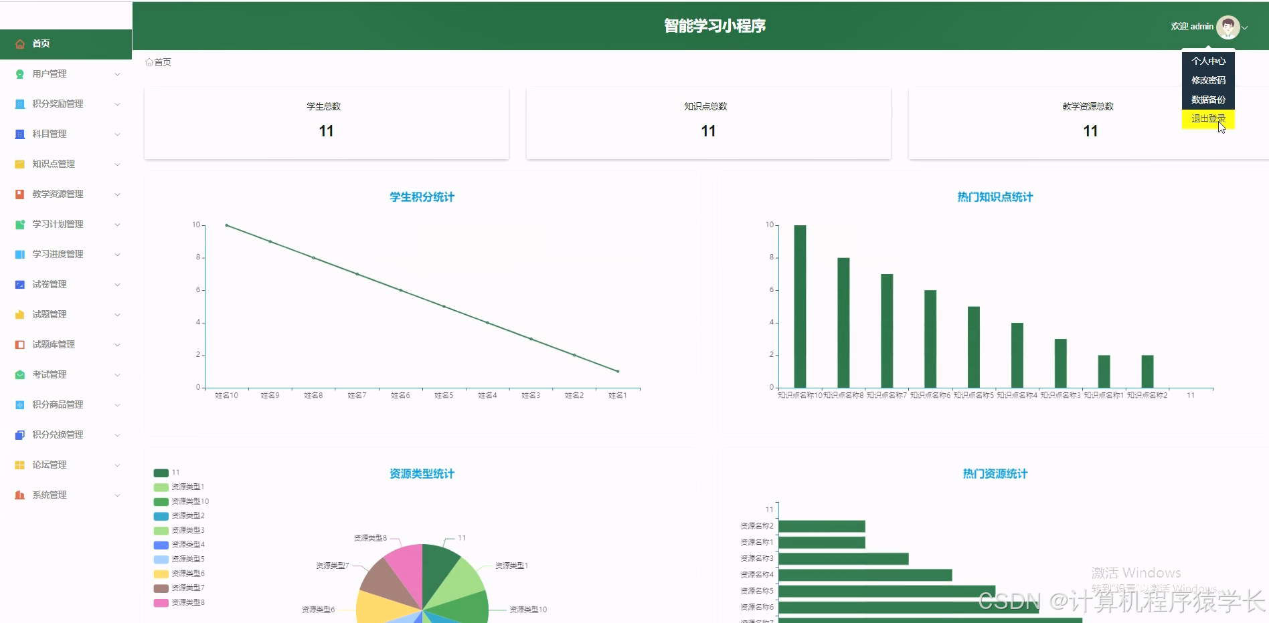Expand the 知识点管理 chevron
This screenshot has height=623, width=1269.
pos(117,164)
